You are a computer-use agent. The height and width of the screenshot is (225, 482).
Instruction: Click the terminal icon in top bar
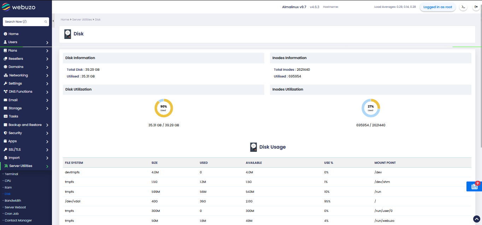pos(463,7)
